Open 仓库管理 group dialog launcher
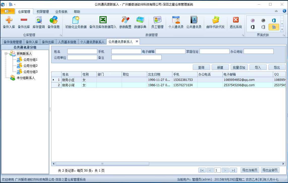 (x=61, y=35)
